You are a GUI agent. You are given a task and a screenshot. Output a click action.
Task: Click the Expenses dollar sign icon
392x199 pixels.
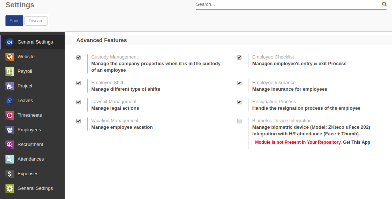pyautogui.click(x=10, y=174)
